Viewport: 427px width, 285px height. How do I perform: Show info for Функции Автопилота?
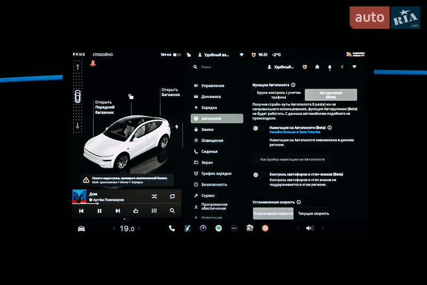click(x=293, y=85)
